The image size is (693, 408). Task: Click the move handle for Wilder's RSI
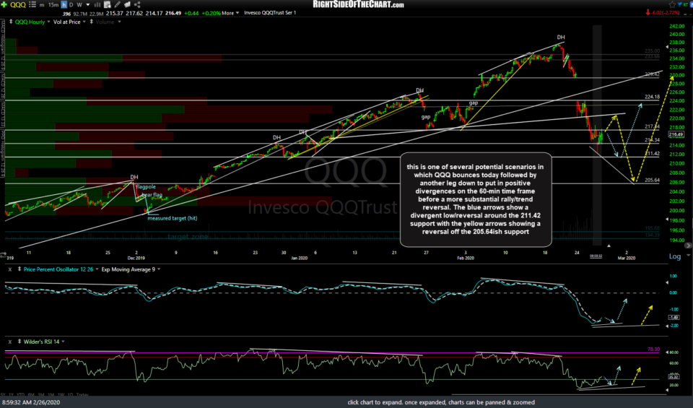coord(19,342)
